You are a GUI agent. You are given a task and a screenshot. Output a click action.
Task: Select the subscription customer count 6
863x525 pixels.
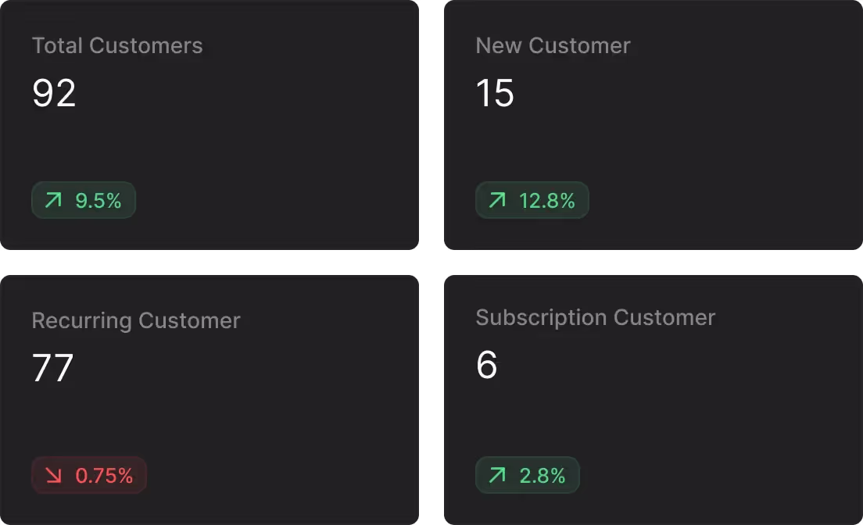click(x=486, y=365)
